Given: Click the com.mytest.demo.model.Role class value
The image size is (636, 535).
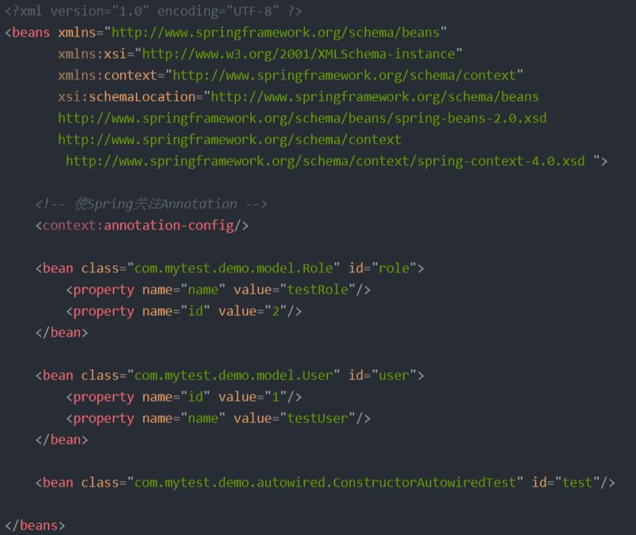Looking at the screenshot, I should click(233, 268).
